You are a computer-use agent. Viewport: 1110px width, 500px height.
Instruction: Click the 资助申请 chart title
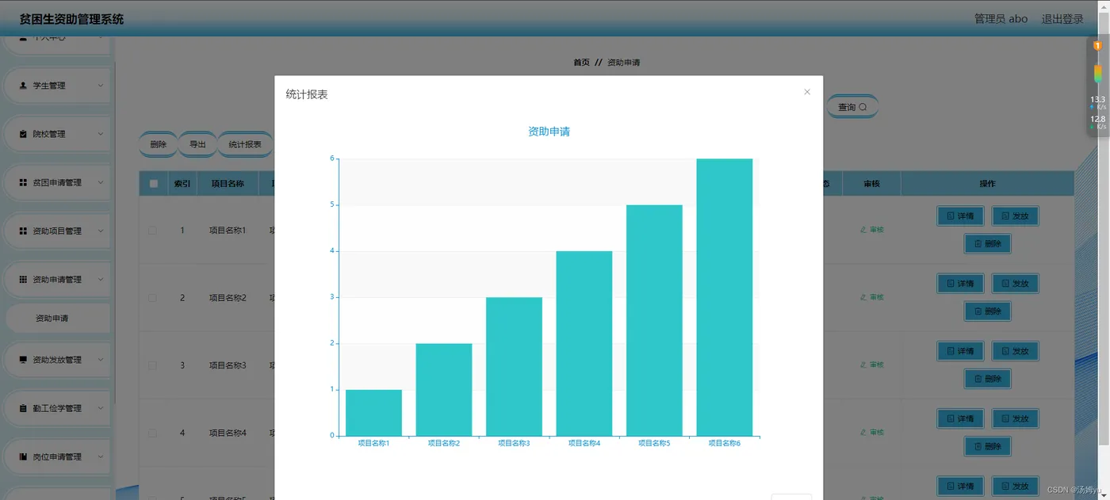click(549, 132)
